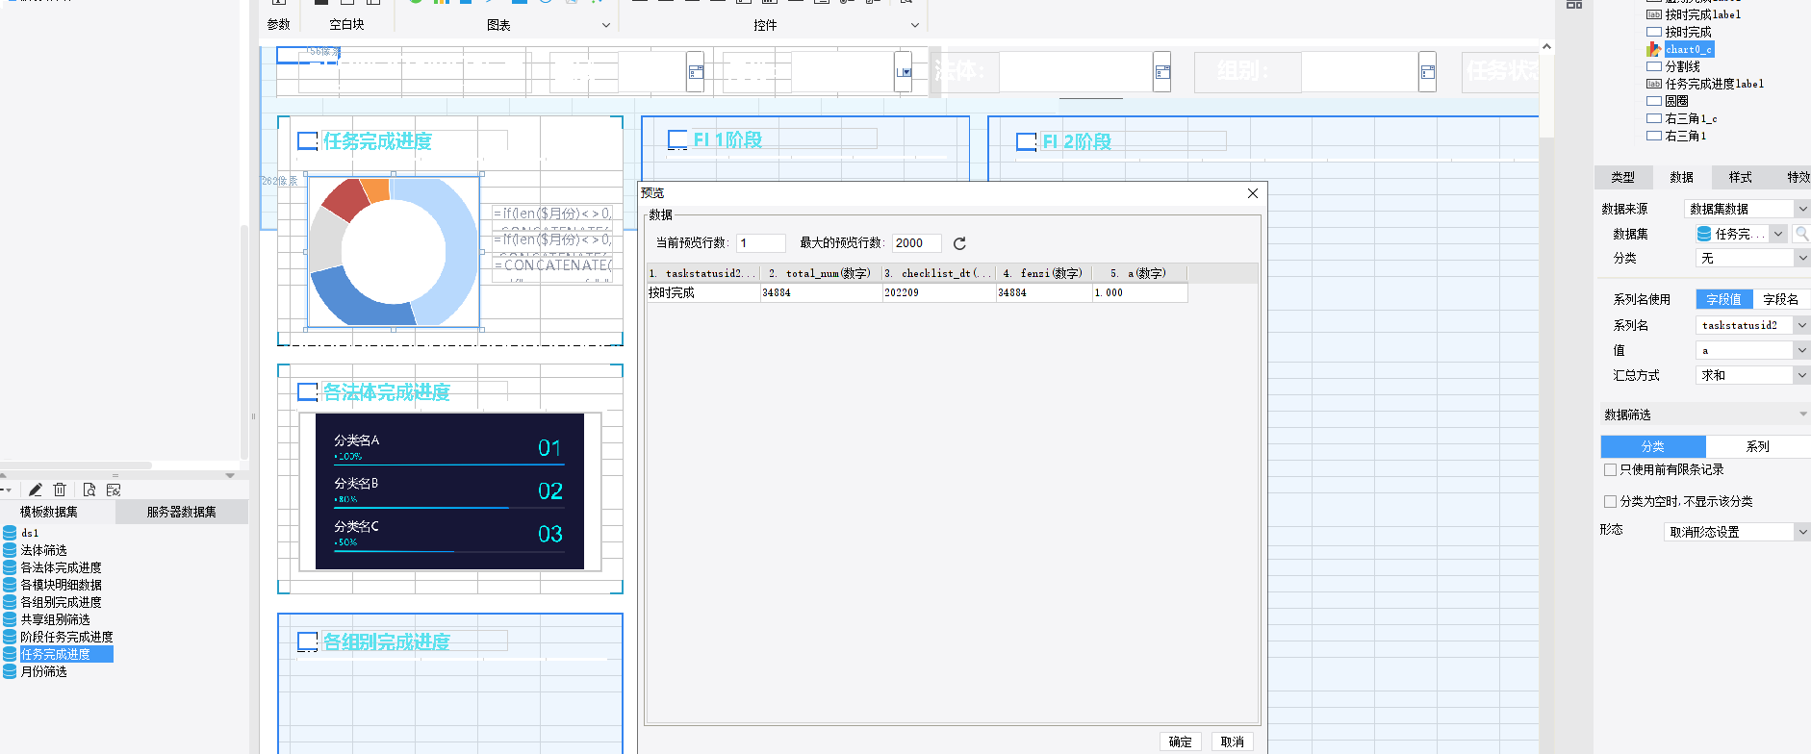Click the 202209 cell in preview table
The height and width of the screenshot is (754, 1811).
point(939,292)
